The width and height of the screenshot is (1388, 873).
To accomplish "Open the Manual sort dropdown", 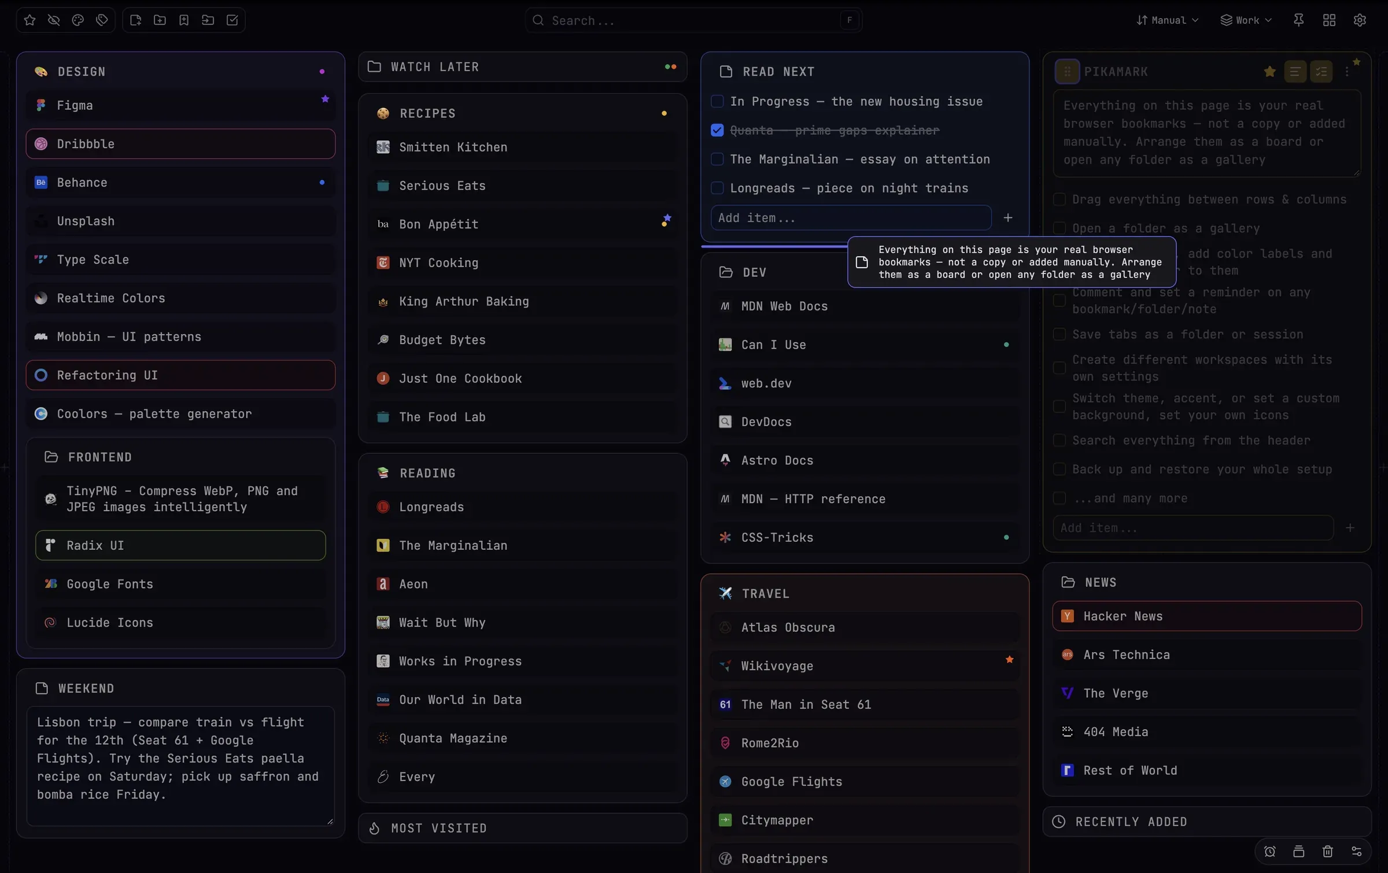I will click(x=1167, y=20).
